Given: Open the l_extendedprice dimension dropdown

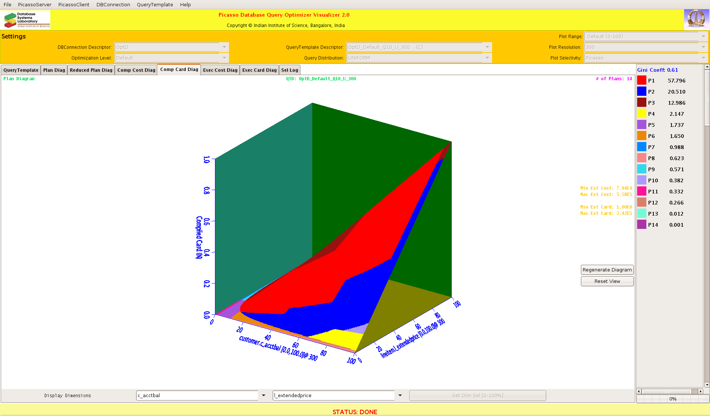Looking at the screenshot, I should [400, 395].
